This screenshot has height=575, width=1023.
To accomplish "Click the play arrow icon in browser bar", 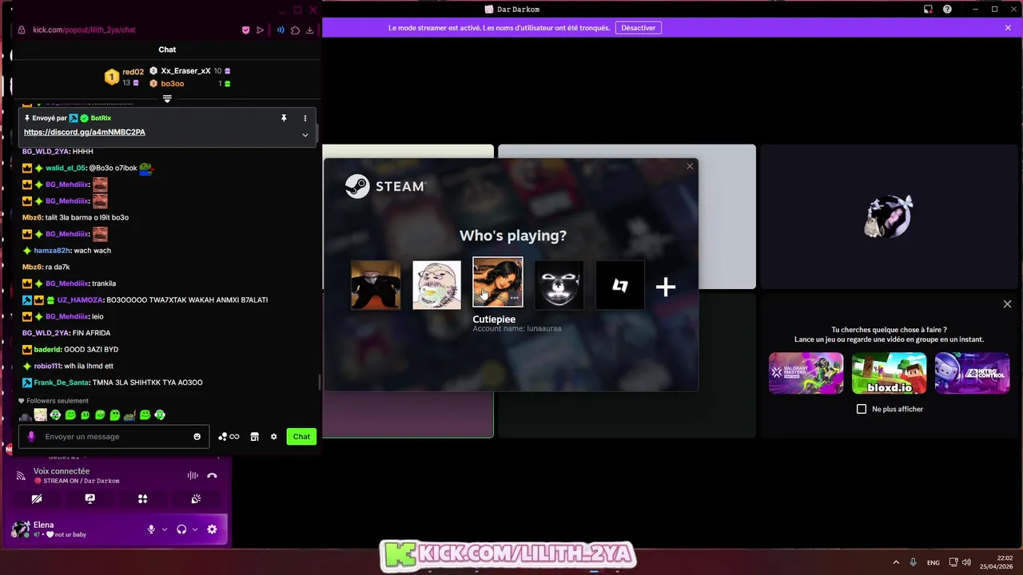I will tap(260, 30).
